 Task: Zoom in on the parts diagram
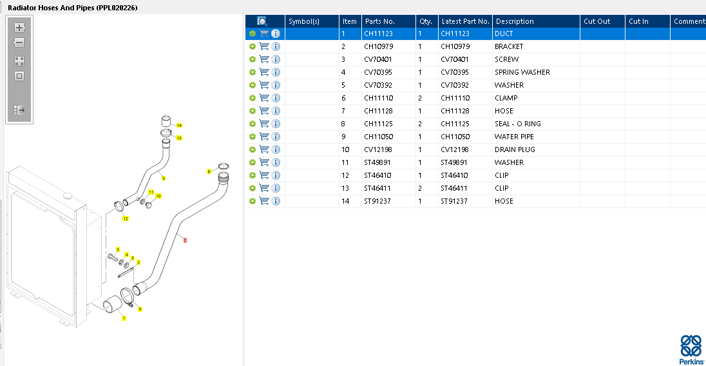coord(19,28)
